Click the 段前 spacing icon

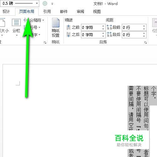pos(109,27)
